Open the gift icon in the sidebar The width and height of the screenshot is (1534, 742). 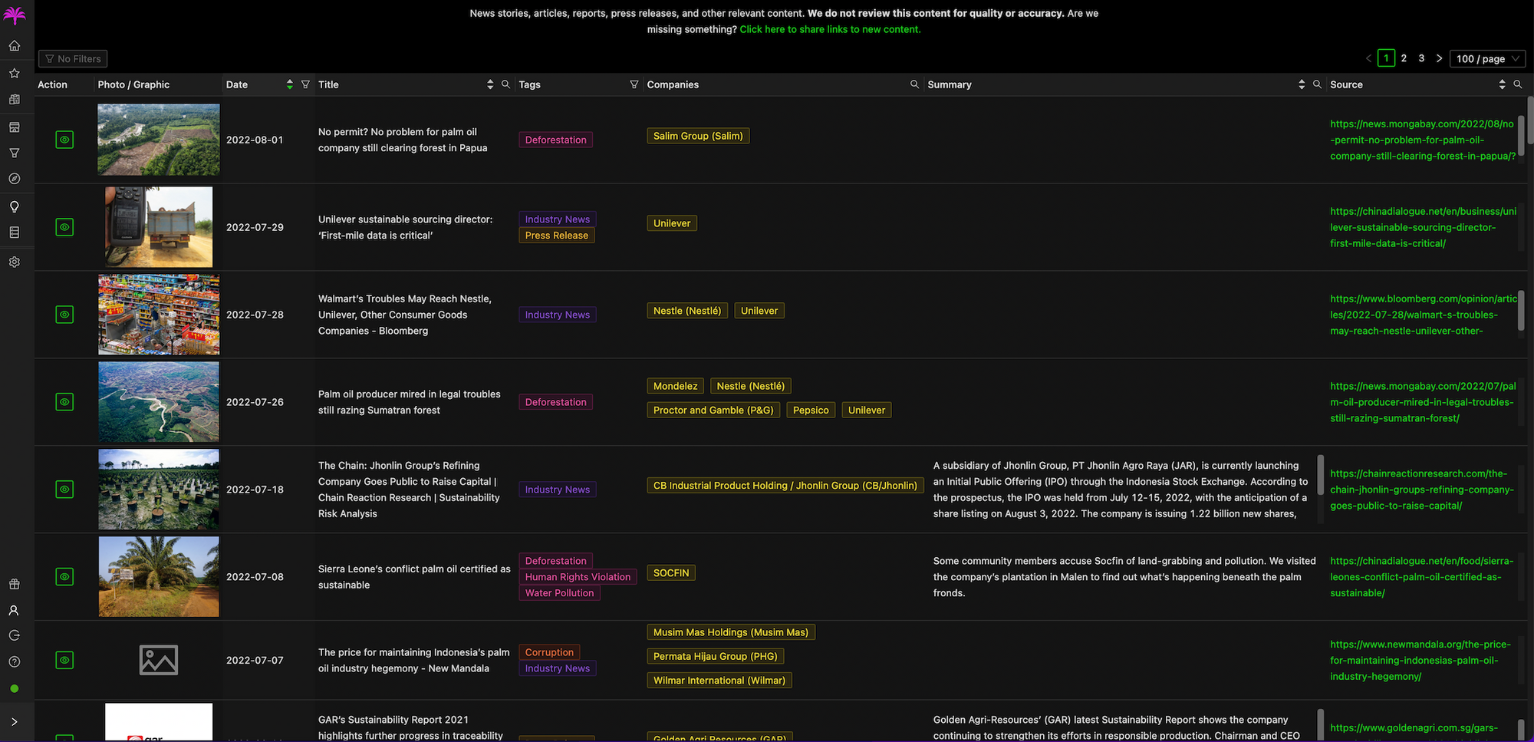pos(14,584)
